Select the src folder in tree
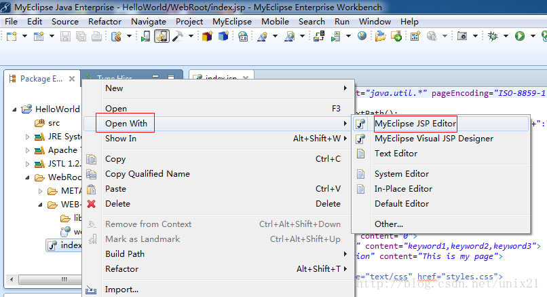 point(47,123)
